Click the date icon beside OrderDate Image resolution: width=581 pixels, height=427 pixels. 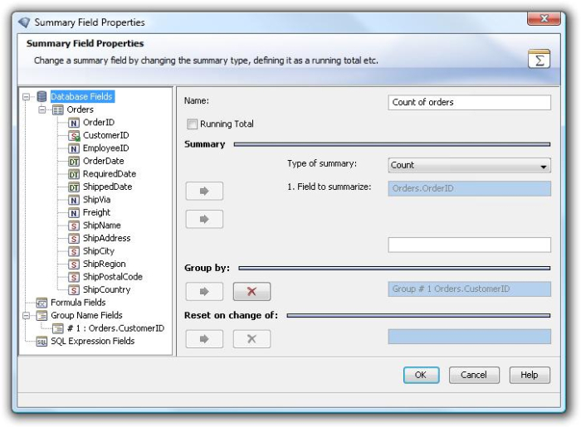pyautogui.click(x=74, y=162)
